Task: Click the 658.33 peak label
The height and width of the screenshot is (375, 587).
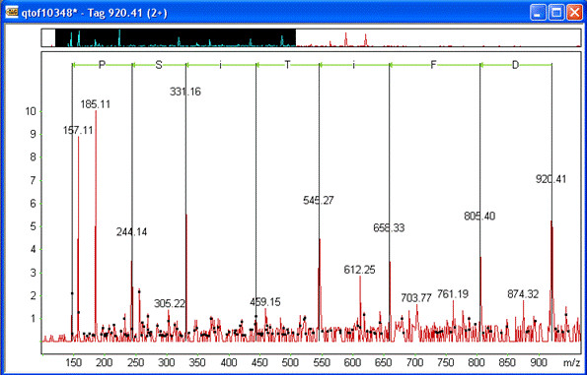Action: (x=389, y=228)
